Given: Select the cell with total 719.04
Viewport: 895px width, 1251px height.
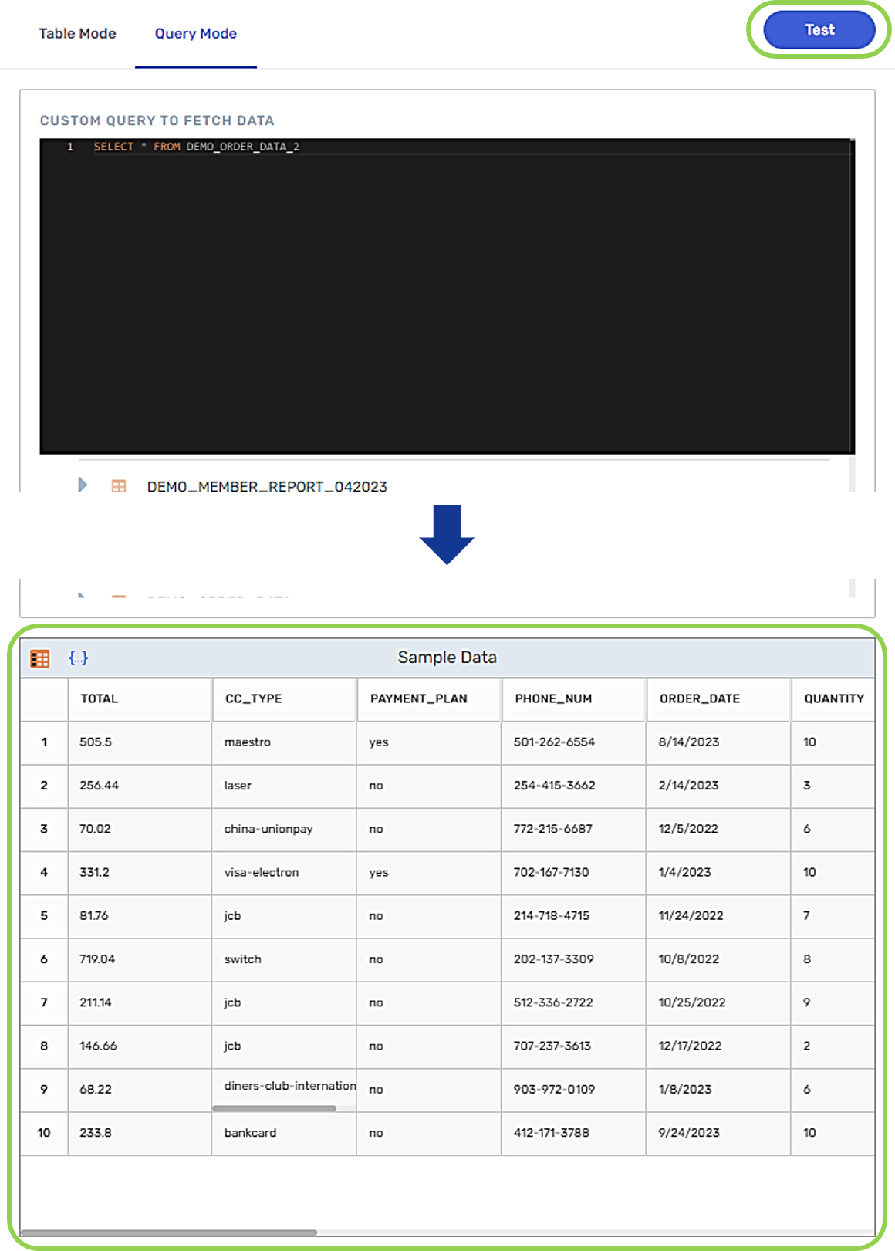Looking at the screenshot, I should 140,959.
